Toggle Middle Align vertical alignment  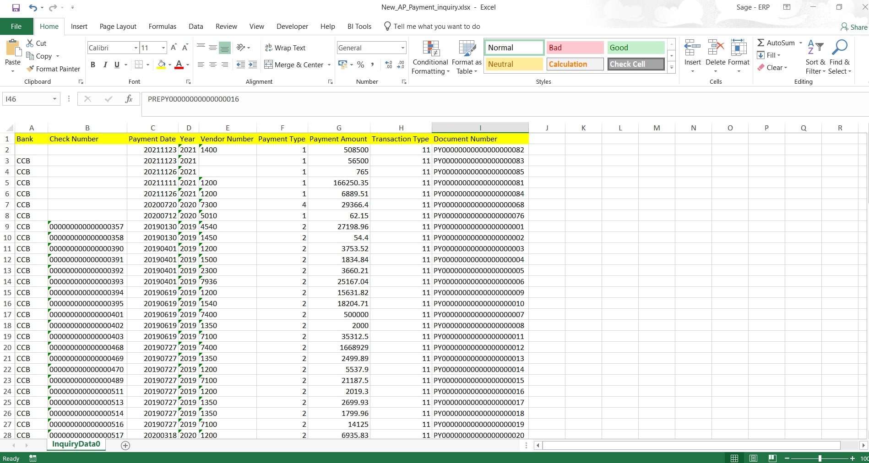click(213, 48)
